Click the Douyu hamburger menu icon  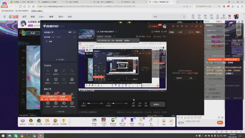pos(5,17)
